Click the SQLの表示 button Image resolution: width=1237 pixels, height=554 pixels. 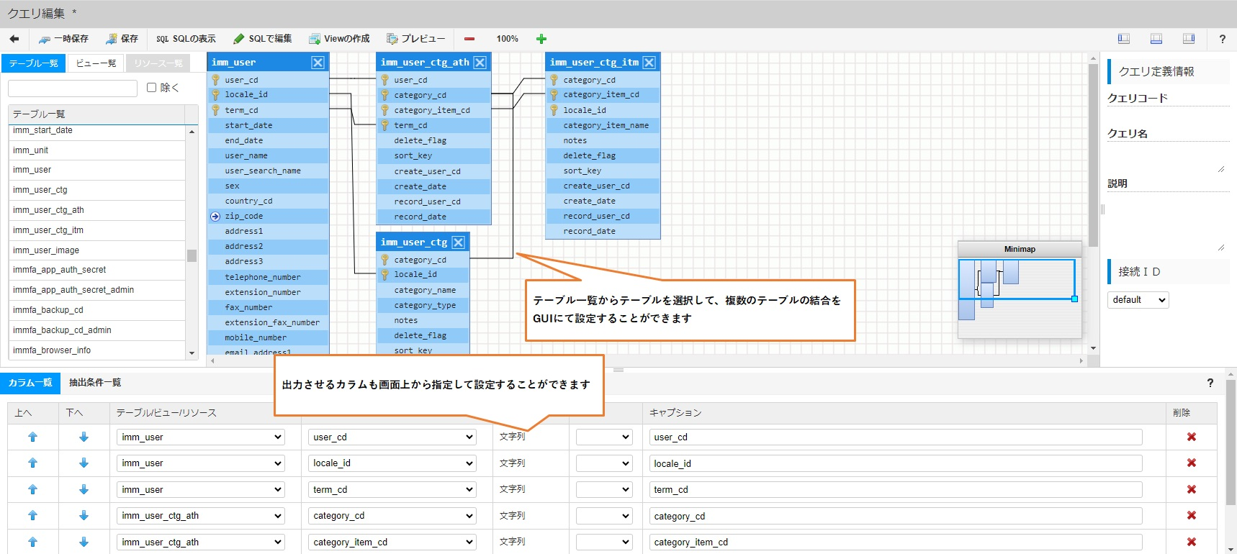tap(186, 39)
